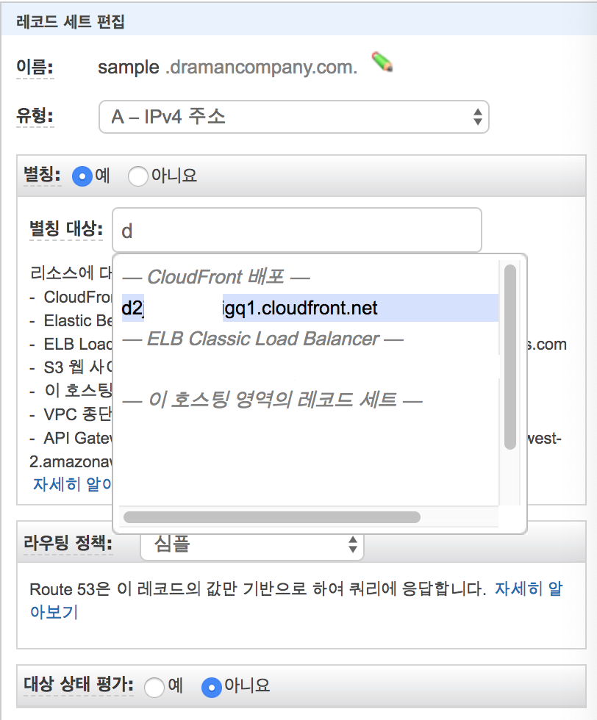597x720 pixels.
Task: Click the vertical scrollbar in suggestion list
Action: [510, 357]
